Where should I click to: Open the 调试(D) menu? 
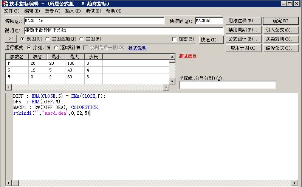93,11
